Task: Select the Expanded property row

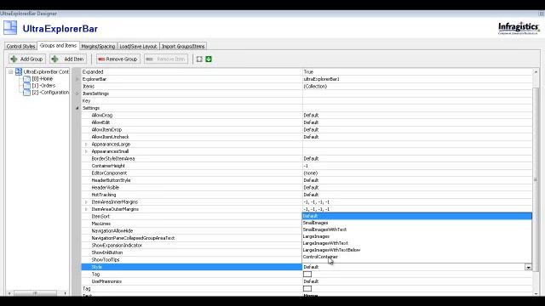Action: point(307,71)
